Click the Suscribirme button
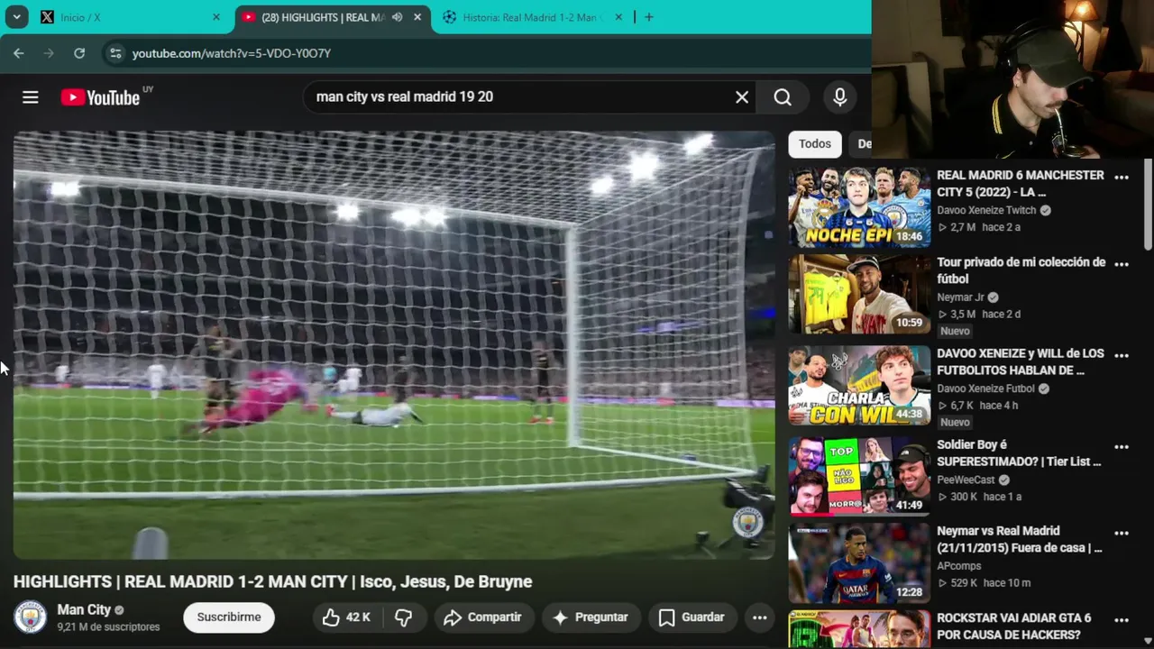 click(x=229, y=617)
